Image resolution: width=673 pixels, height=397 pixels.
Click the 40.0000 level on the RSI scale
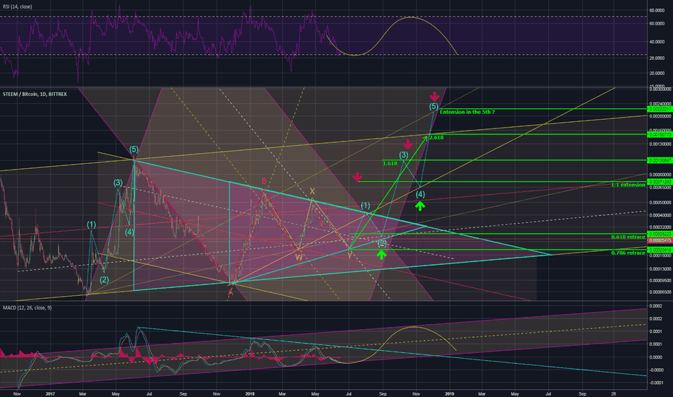point(656,42)
